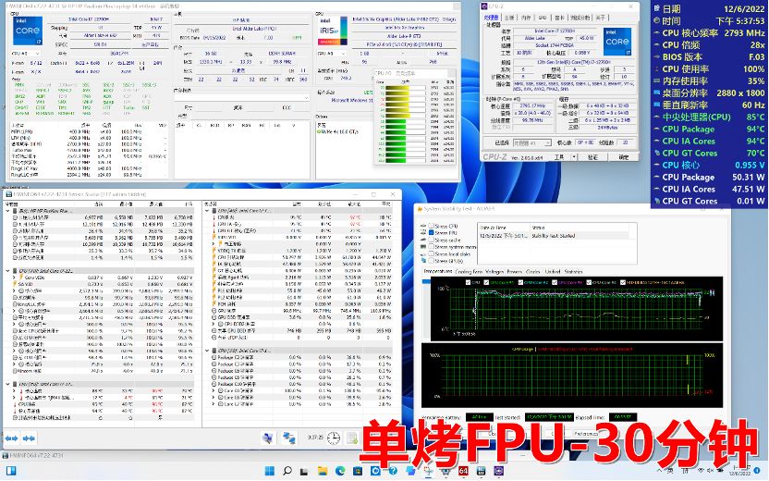
Task: Click the CPU Package 94°C OSD row
Action: [709, 129]
